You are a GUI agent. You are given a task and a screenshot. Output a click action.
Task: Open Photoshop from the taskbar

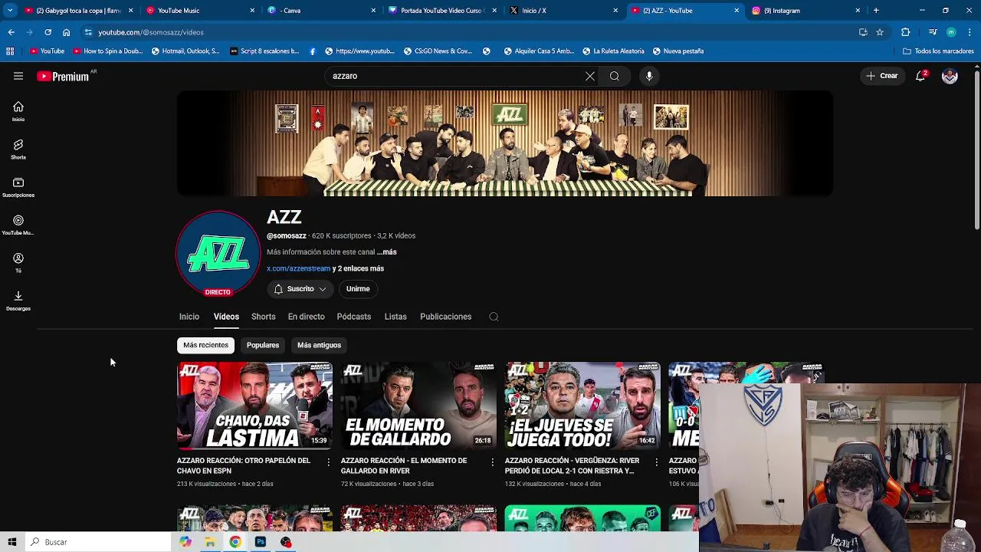click(x=261, y=542)
